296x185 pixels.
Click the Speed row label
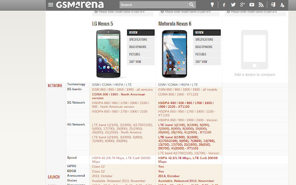pos(72,157)
